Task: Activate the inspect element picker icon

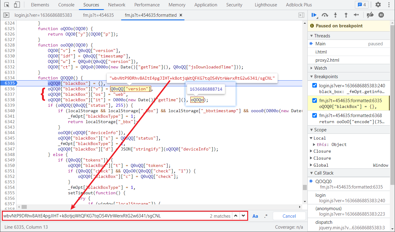Action: 7,5
